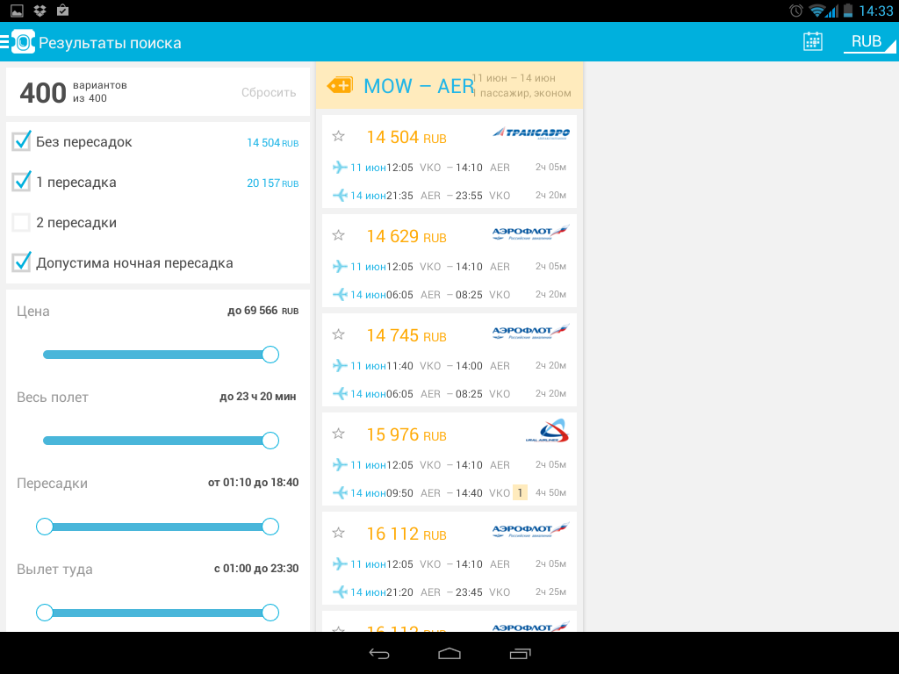The width and height of the screenshot is (899, 674).
Task: Select the 14 745 RUB ticket price
Action: tap(406, 336)
